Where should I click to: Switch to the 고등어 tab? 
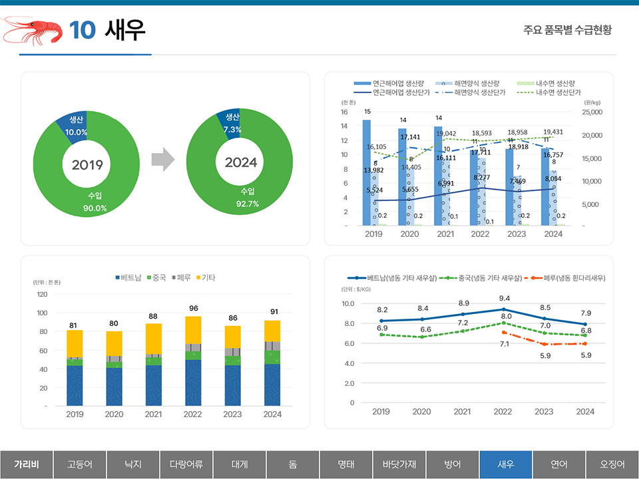(80, 464)
